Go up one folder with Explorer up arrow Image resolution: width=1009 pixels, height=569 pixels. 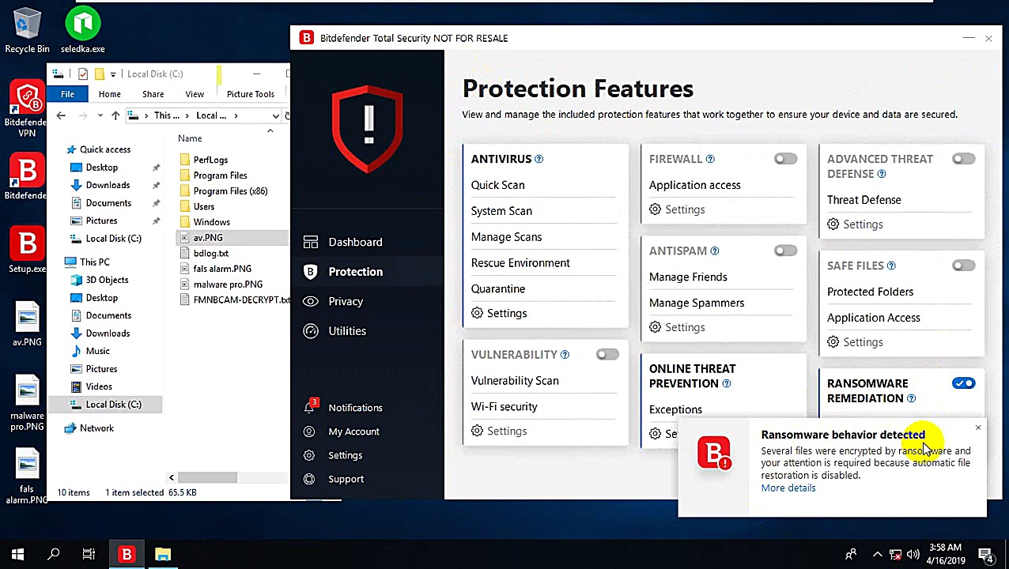[x=115, y=115]
